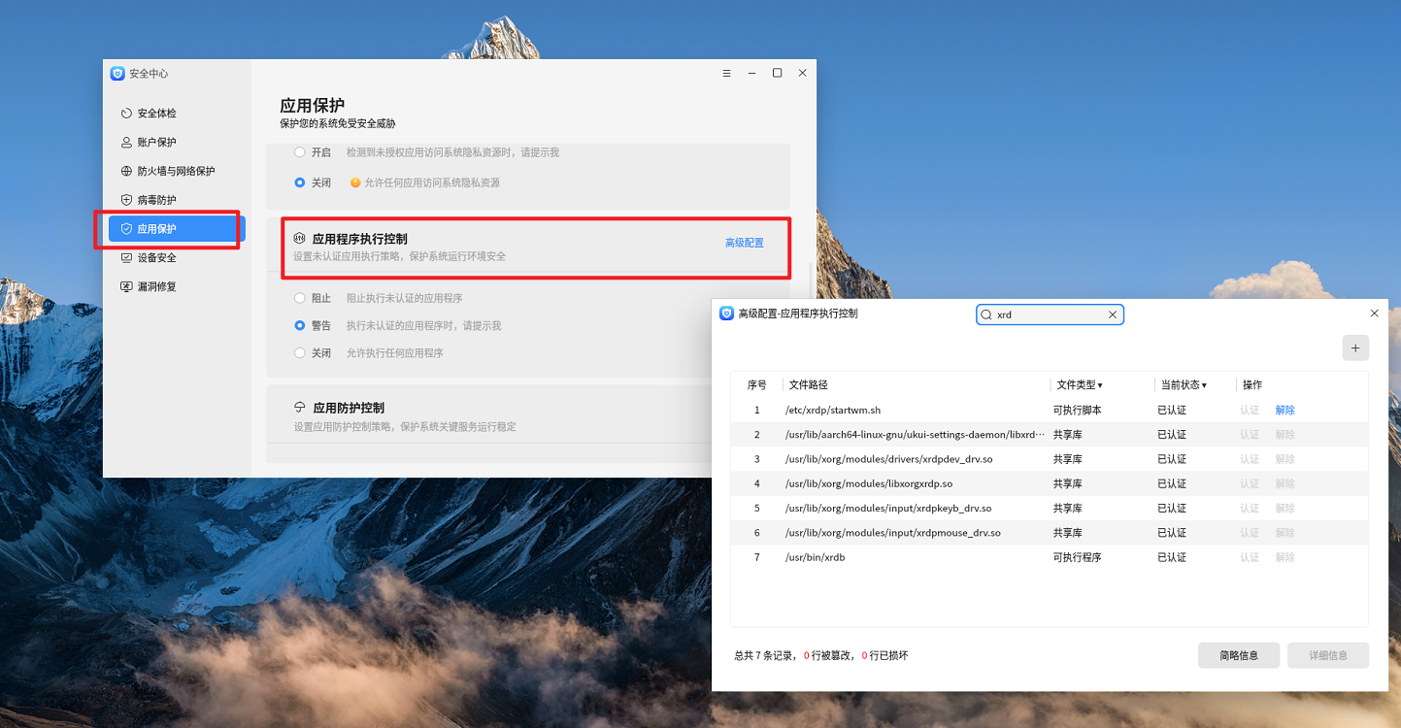Click the 简略信息 button
Viewport: 1401px width, 728px height.
1238,655
